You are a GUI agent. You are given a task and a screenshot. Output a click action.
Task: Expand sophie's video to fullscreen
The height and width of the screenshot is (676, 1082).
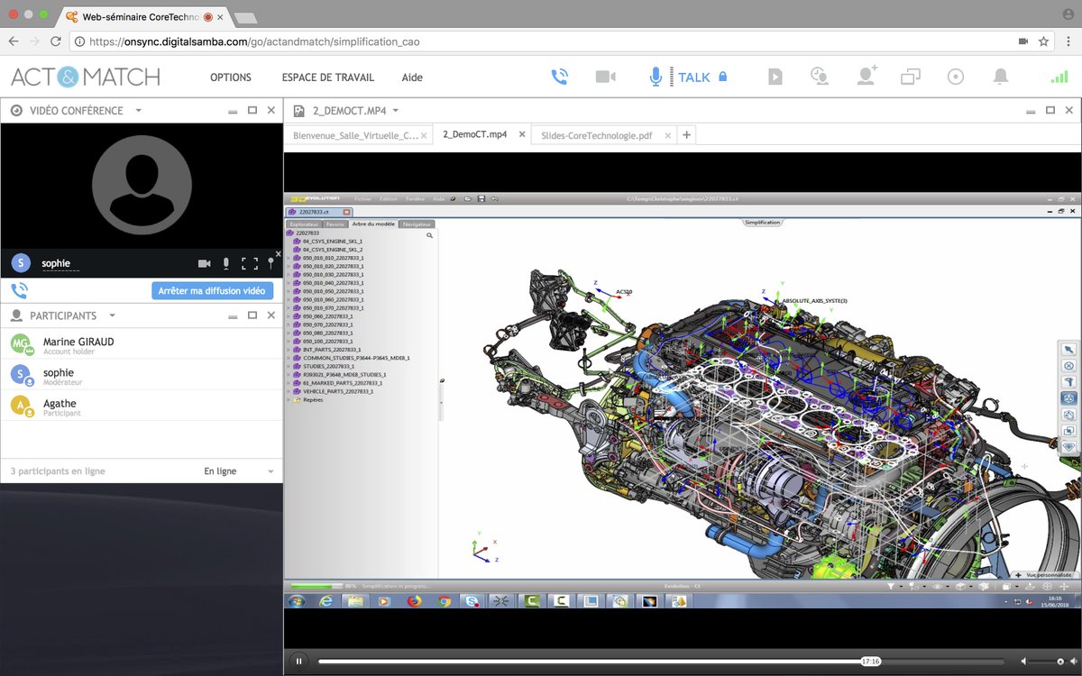(250, 263)
